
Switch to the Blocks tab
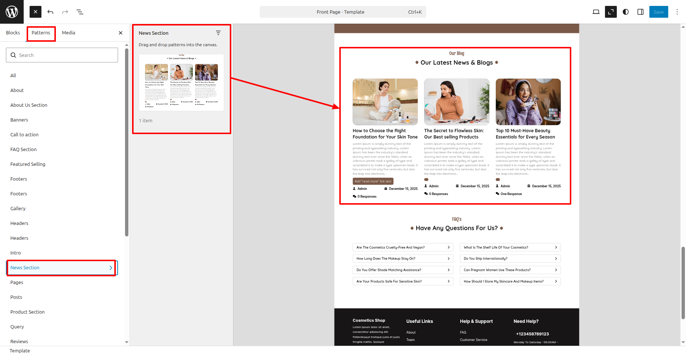tap(13, 33)
